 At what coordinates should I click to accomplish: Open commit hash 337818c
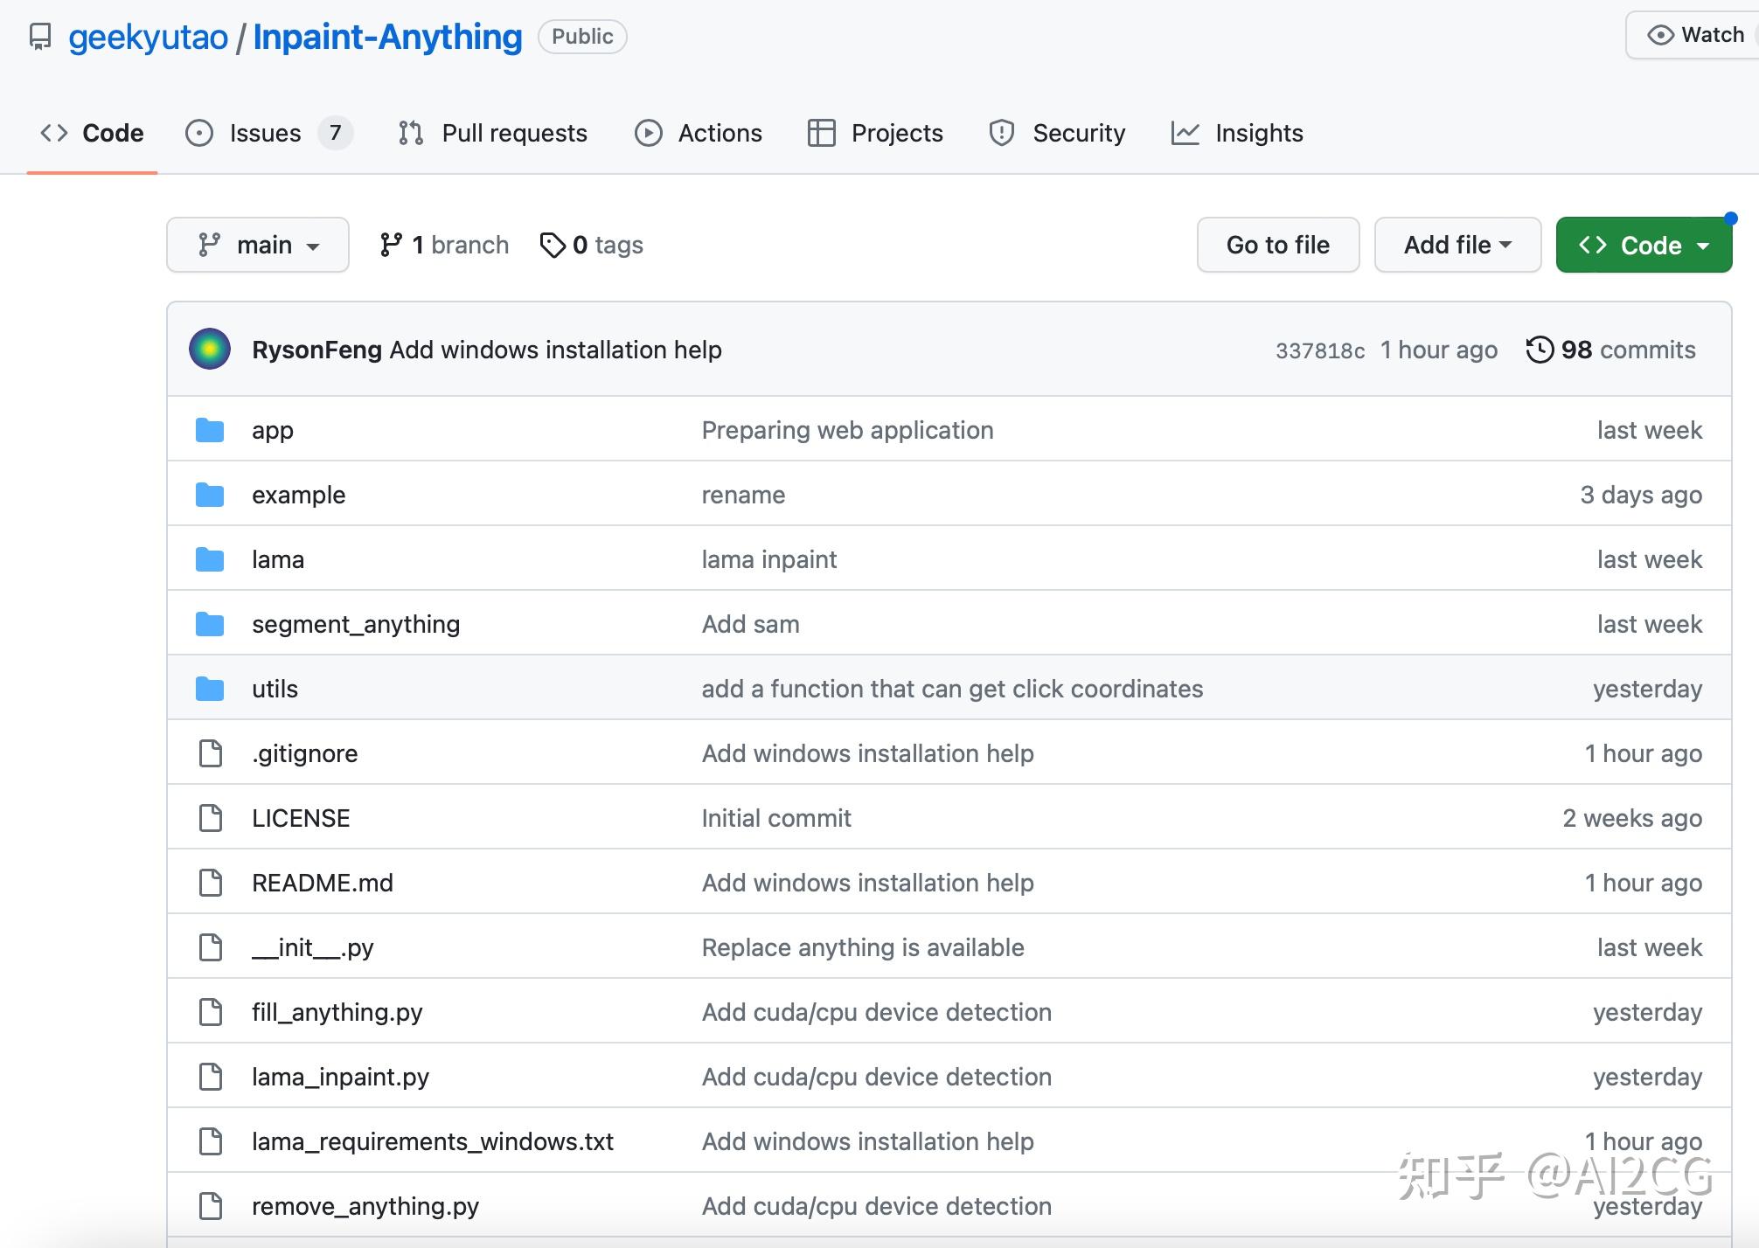1319,350
